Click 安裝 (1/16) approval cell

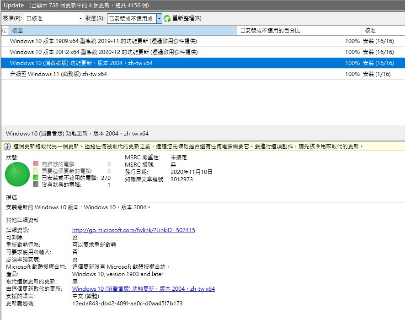point(377,74)
